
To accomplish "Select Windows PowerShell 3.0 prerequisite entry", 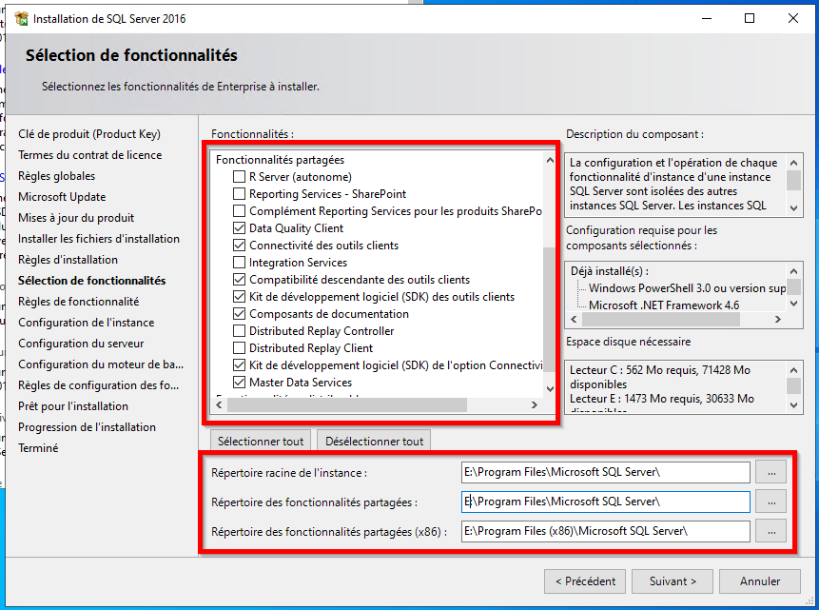I will (x=688, y=288).
